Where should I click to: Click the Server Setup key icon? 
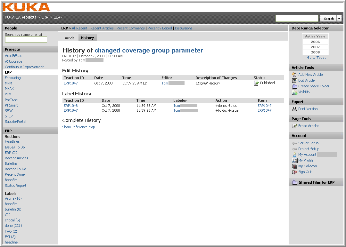point(294,143)
